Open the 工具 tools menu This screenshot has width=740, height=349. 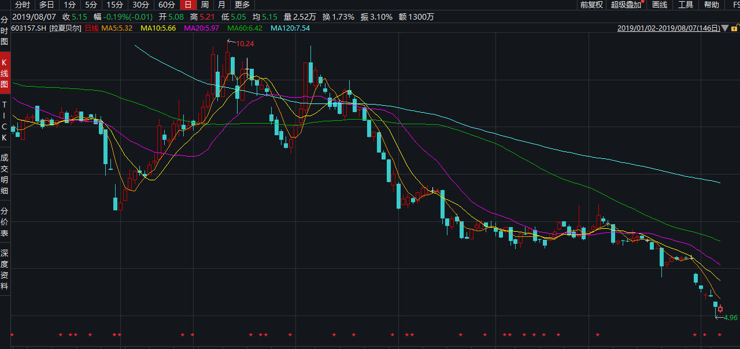point(686,5)
